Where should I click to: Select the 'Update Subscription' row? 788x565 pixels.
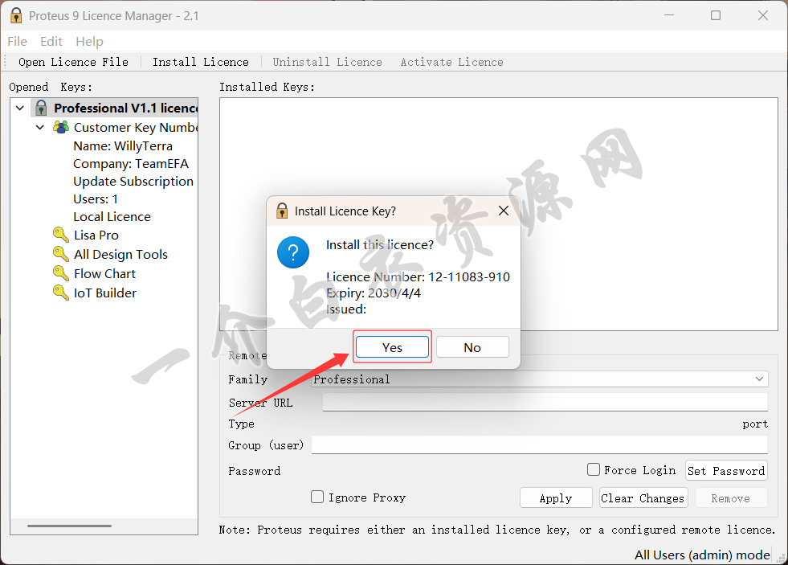tap(133, 181)
